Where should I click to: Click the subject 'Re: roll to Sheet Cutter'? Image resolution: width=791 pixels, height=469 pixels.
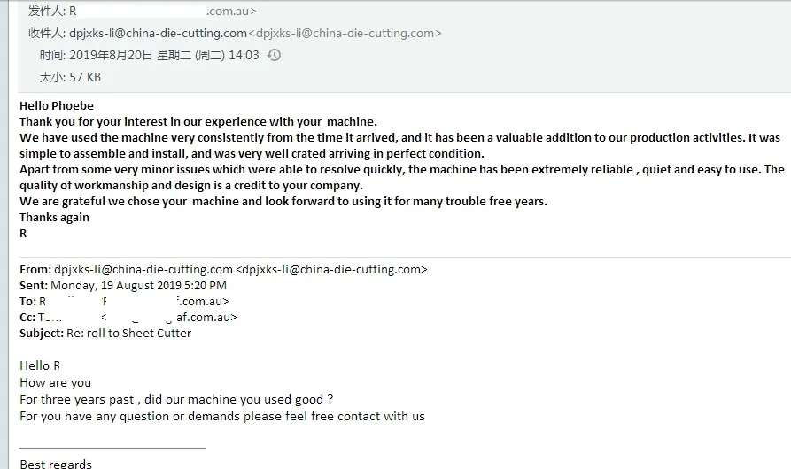(128, 333)
